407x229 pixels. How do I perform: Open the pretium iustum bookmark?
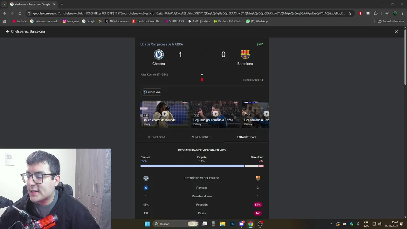tap(45, 21)
